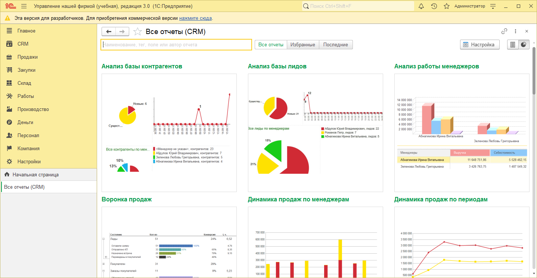Click the Настройки gear icon
Screen dimensions: 537x278
(x=10, y=161)
